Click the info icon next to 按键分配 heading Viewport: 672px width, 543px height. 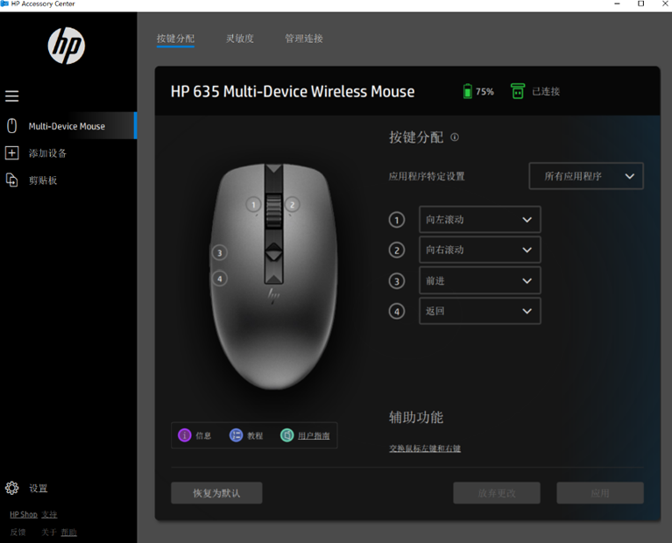455,138
